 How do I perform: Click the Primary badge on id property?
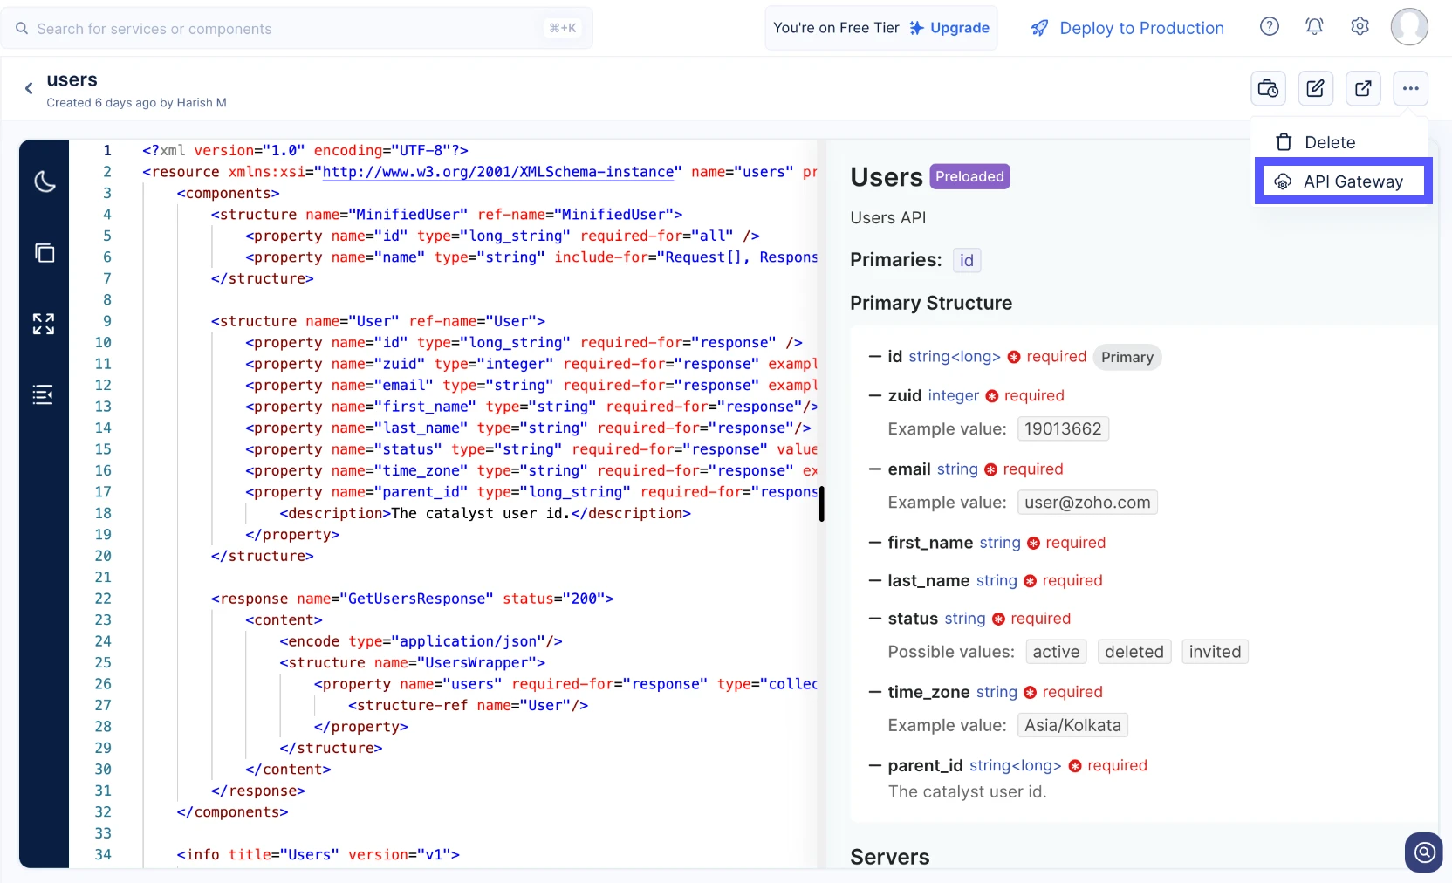coord(1127,357)
